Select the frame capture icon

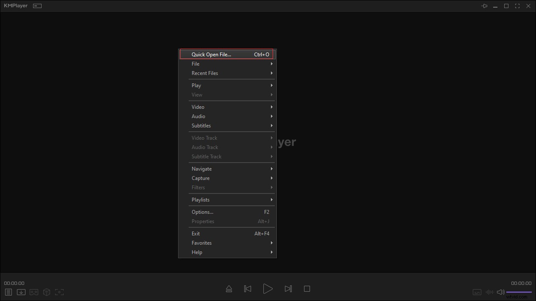pos(59,292)
